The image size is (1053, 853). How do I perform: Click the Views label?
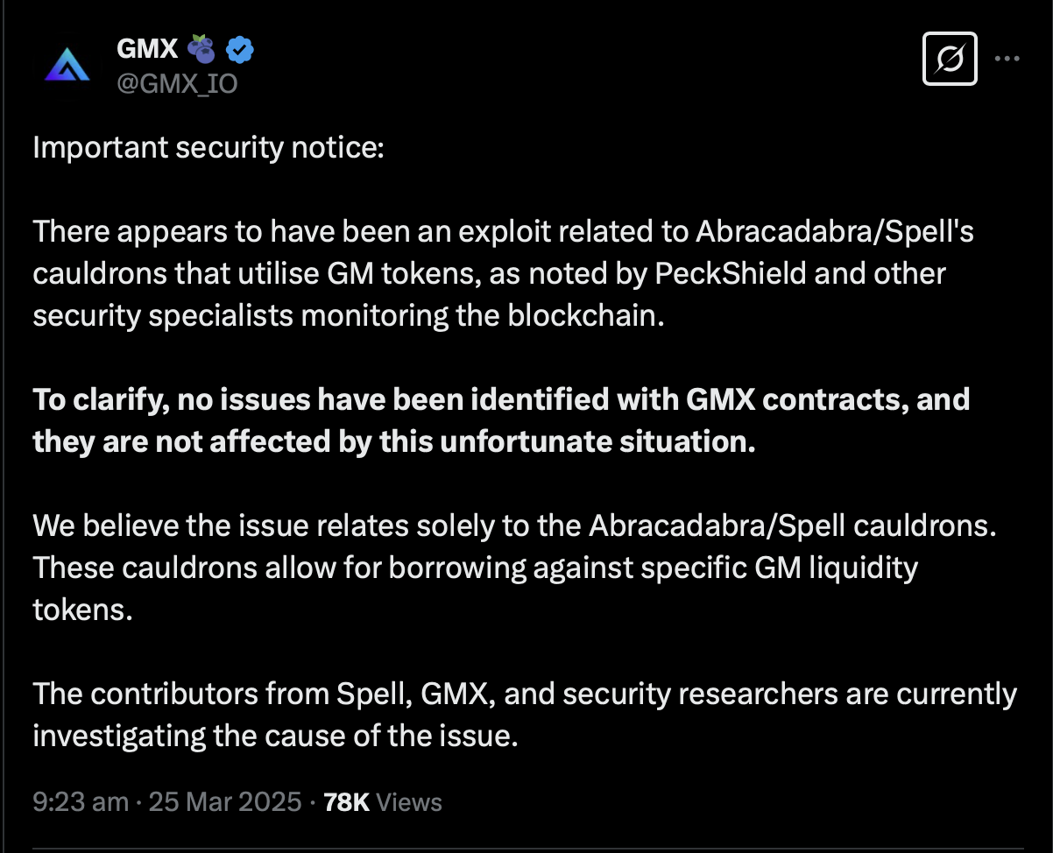pos(409,802)
